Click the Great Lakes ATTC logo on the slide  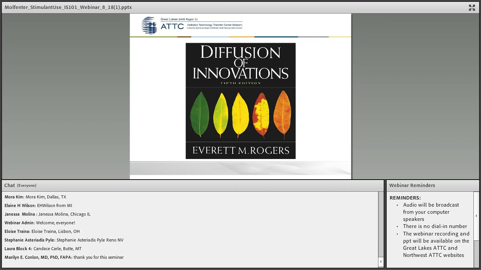(192, 25)
